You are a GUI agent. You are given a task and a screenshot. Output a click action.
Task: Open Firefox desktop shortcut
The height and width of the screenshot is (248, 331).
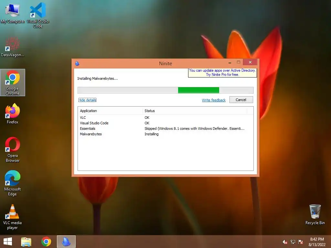pyautogui.click(x=13, y=113)
